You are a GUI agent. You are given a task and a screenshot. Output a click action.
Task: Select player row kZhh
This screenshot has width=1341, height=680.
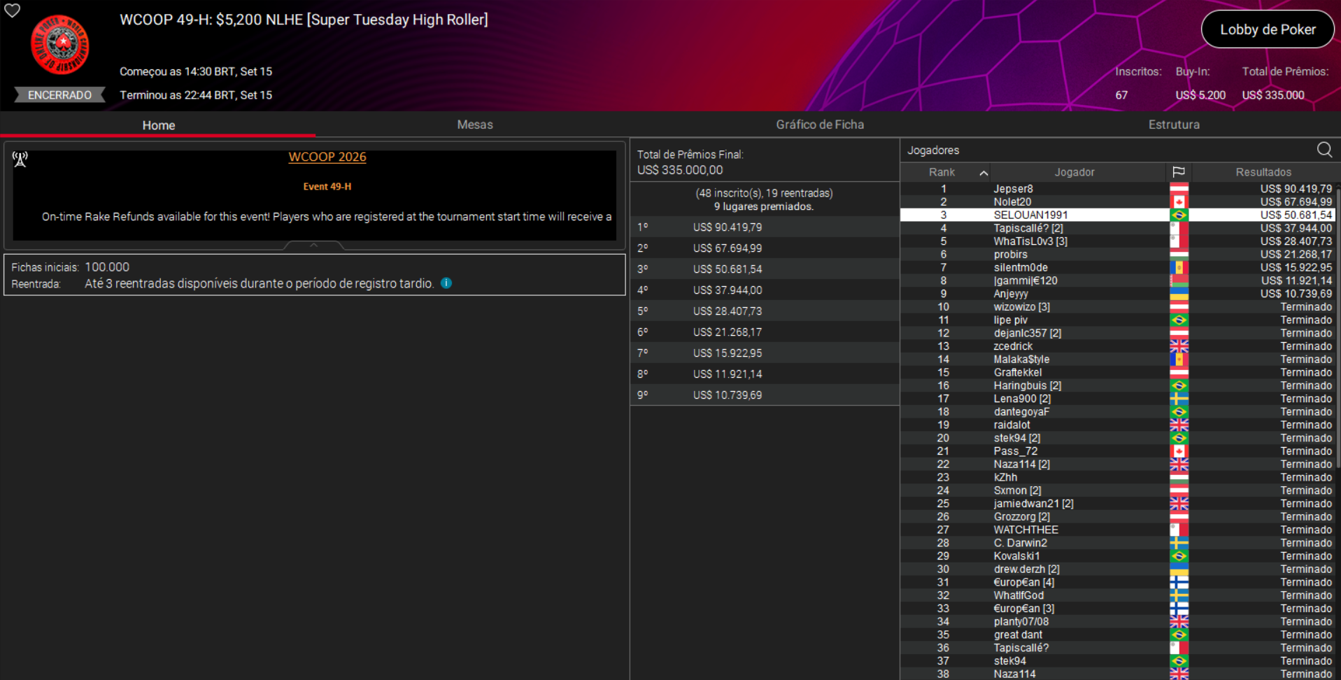1117,478
